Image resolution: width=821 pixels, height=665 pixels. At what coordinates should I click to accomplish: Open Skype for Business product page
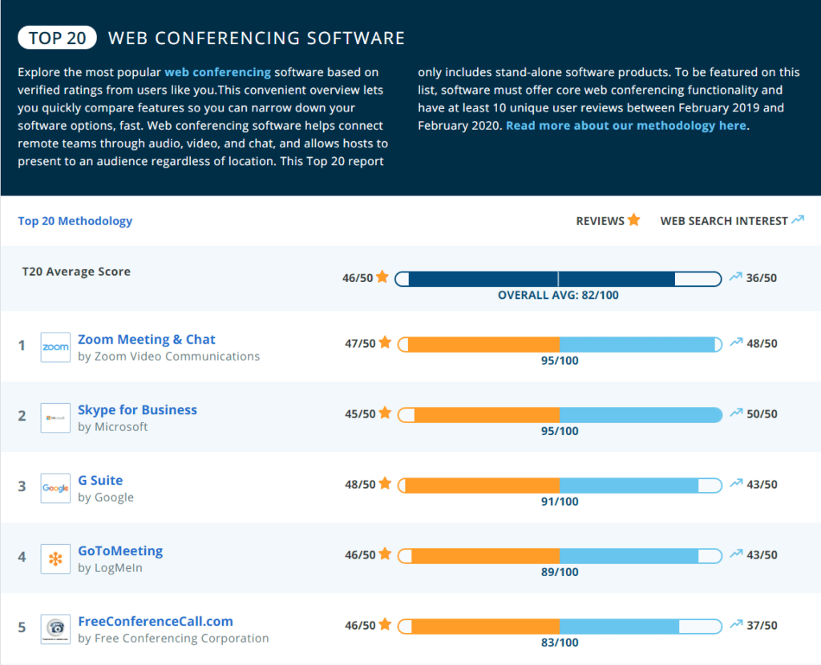(x=138, y=410)
